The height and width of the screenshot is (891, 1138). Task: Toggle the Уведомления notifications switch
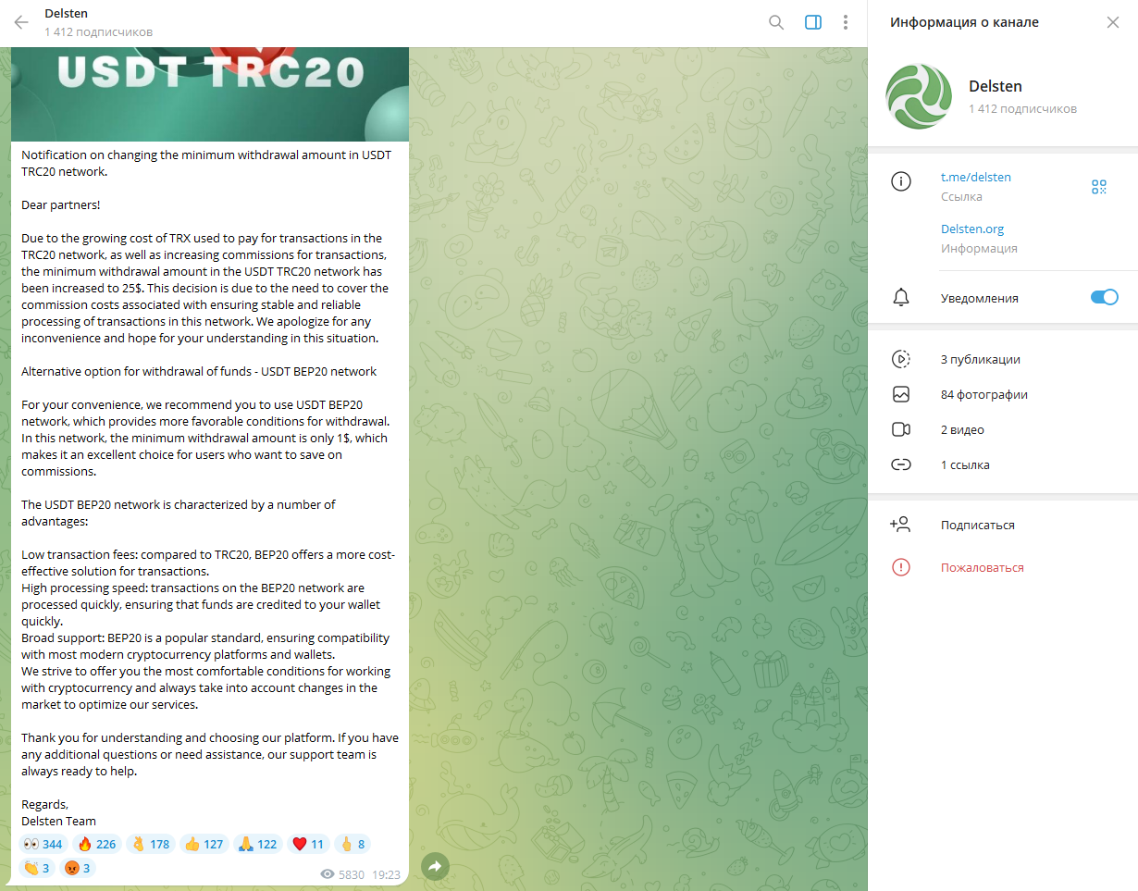tap(1105, 297)
